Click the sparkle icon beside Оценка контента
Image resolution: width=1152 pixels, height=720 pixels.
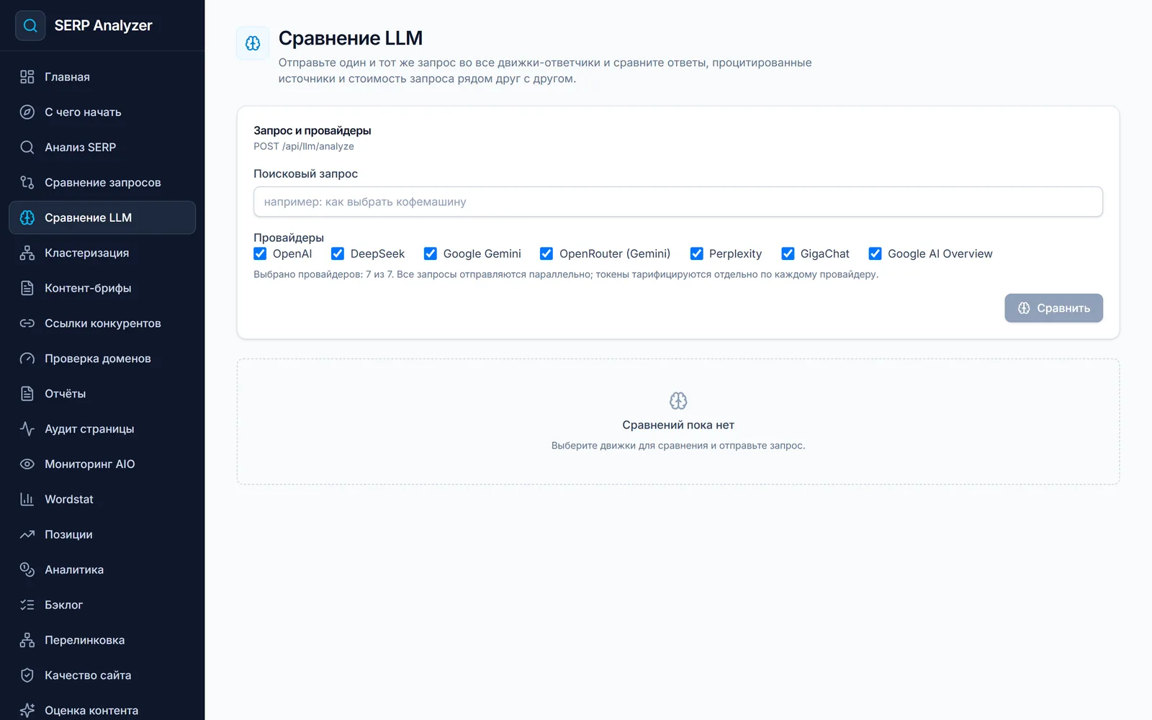pos(27,711)
